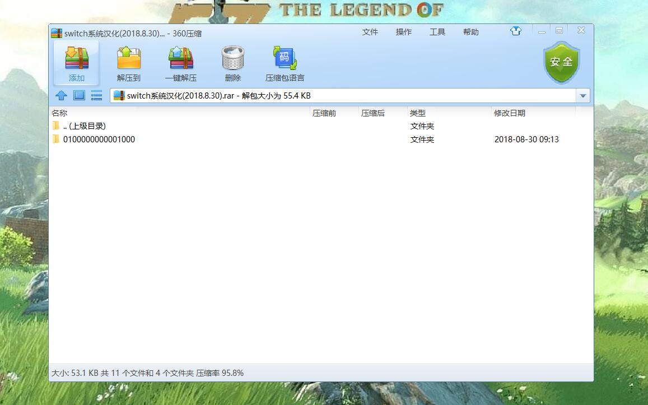Click 文件夹 type of 0100000000001000 row

422,139
